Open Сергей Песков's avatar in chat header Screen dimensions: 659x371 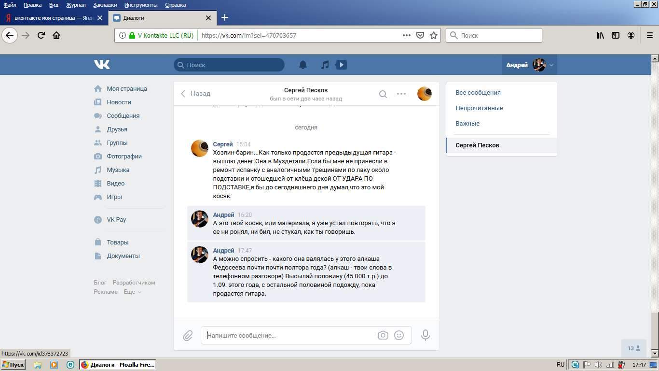tap(425, 94)
